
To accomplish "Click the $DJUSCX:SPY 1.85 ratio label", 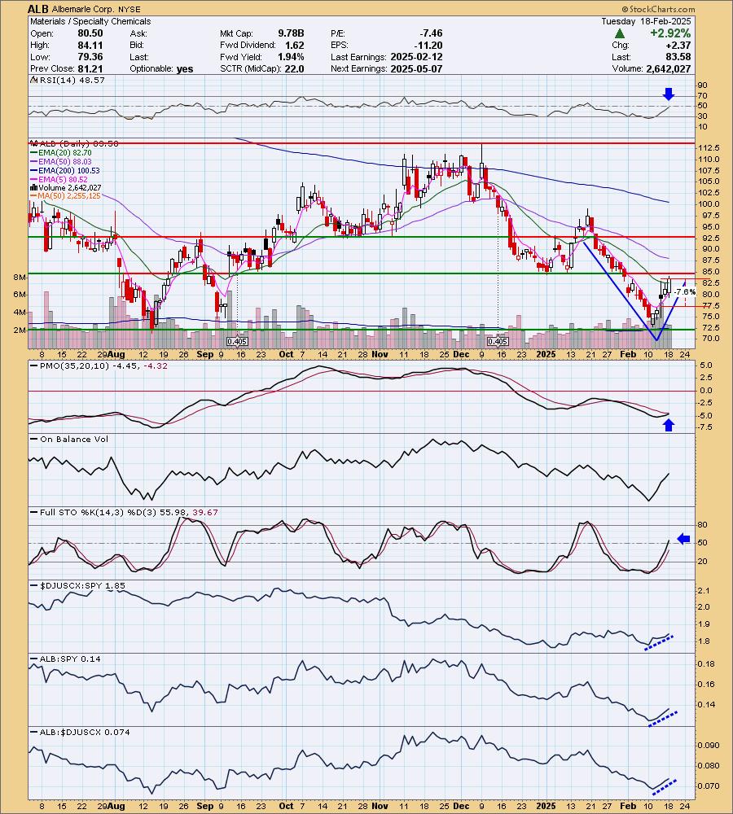I will pyautogui.click(x=82, y=585).
